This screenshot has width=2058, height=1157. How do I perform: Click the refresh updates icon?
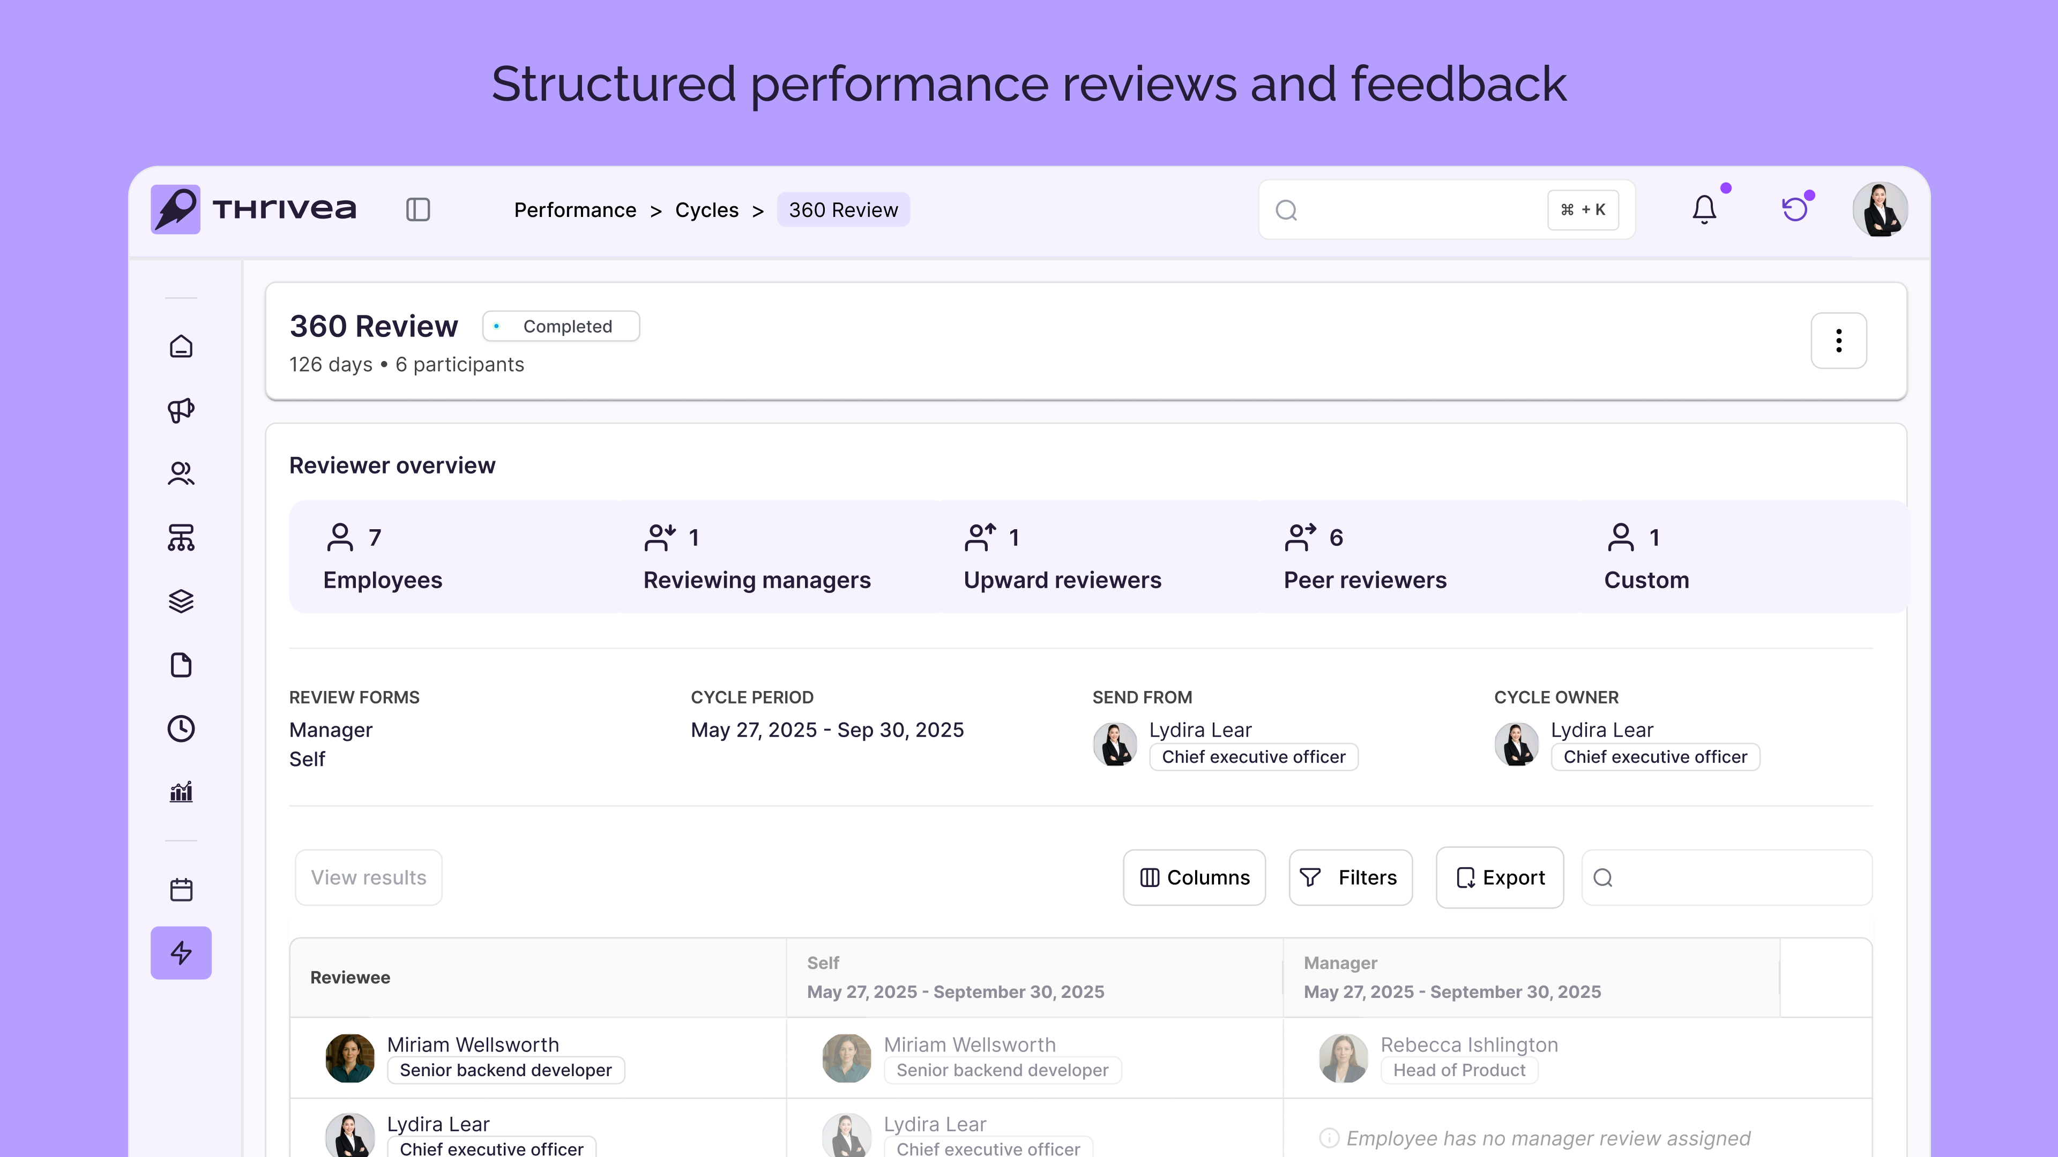pyautogui.click(x=1795, y=210)
